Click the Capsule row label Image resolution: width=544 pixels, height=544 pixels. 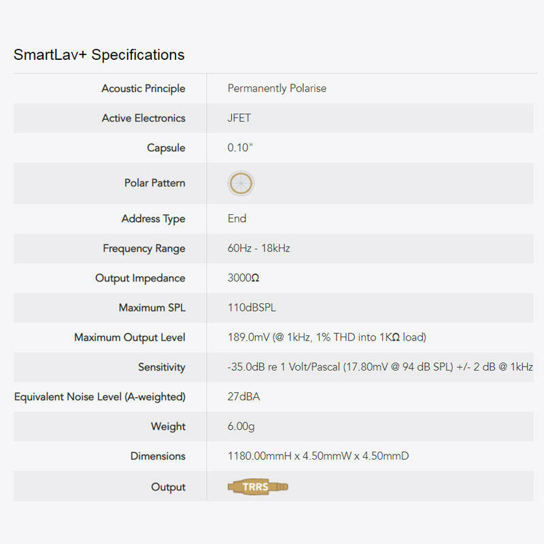[x=166, y=148]
